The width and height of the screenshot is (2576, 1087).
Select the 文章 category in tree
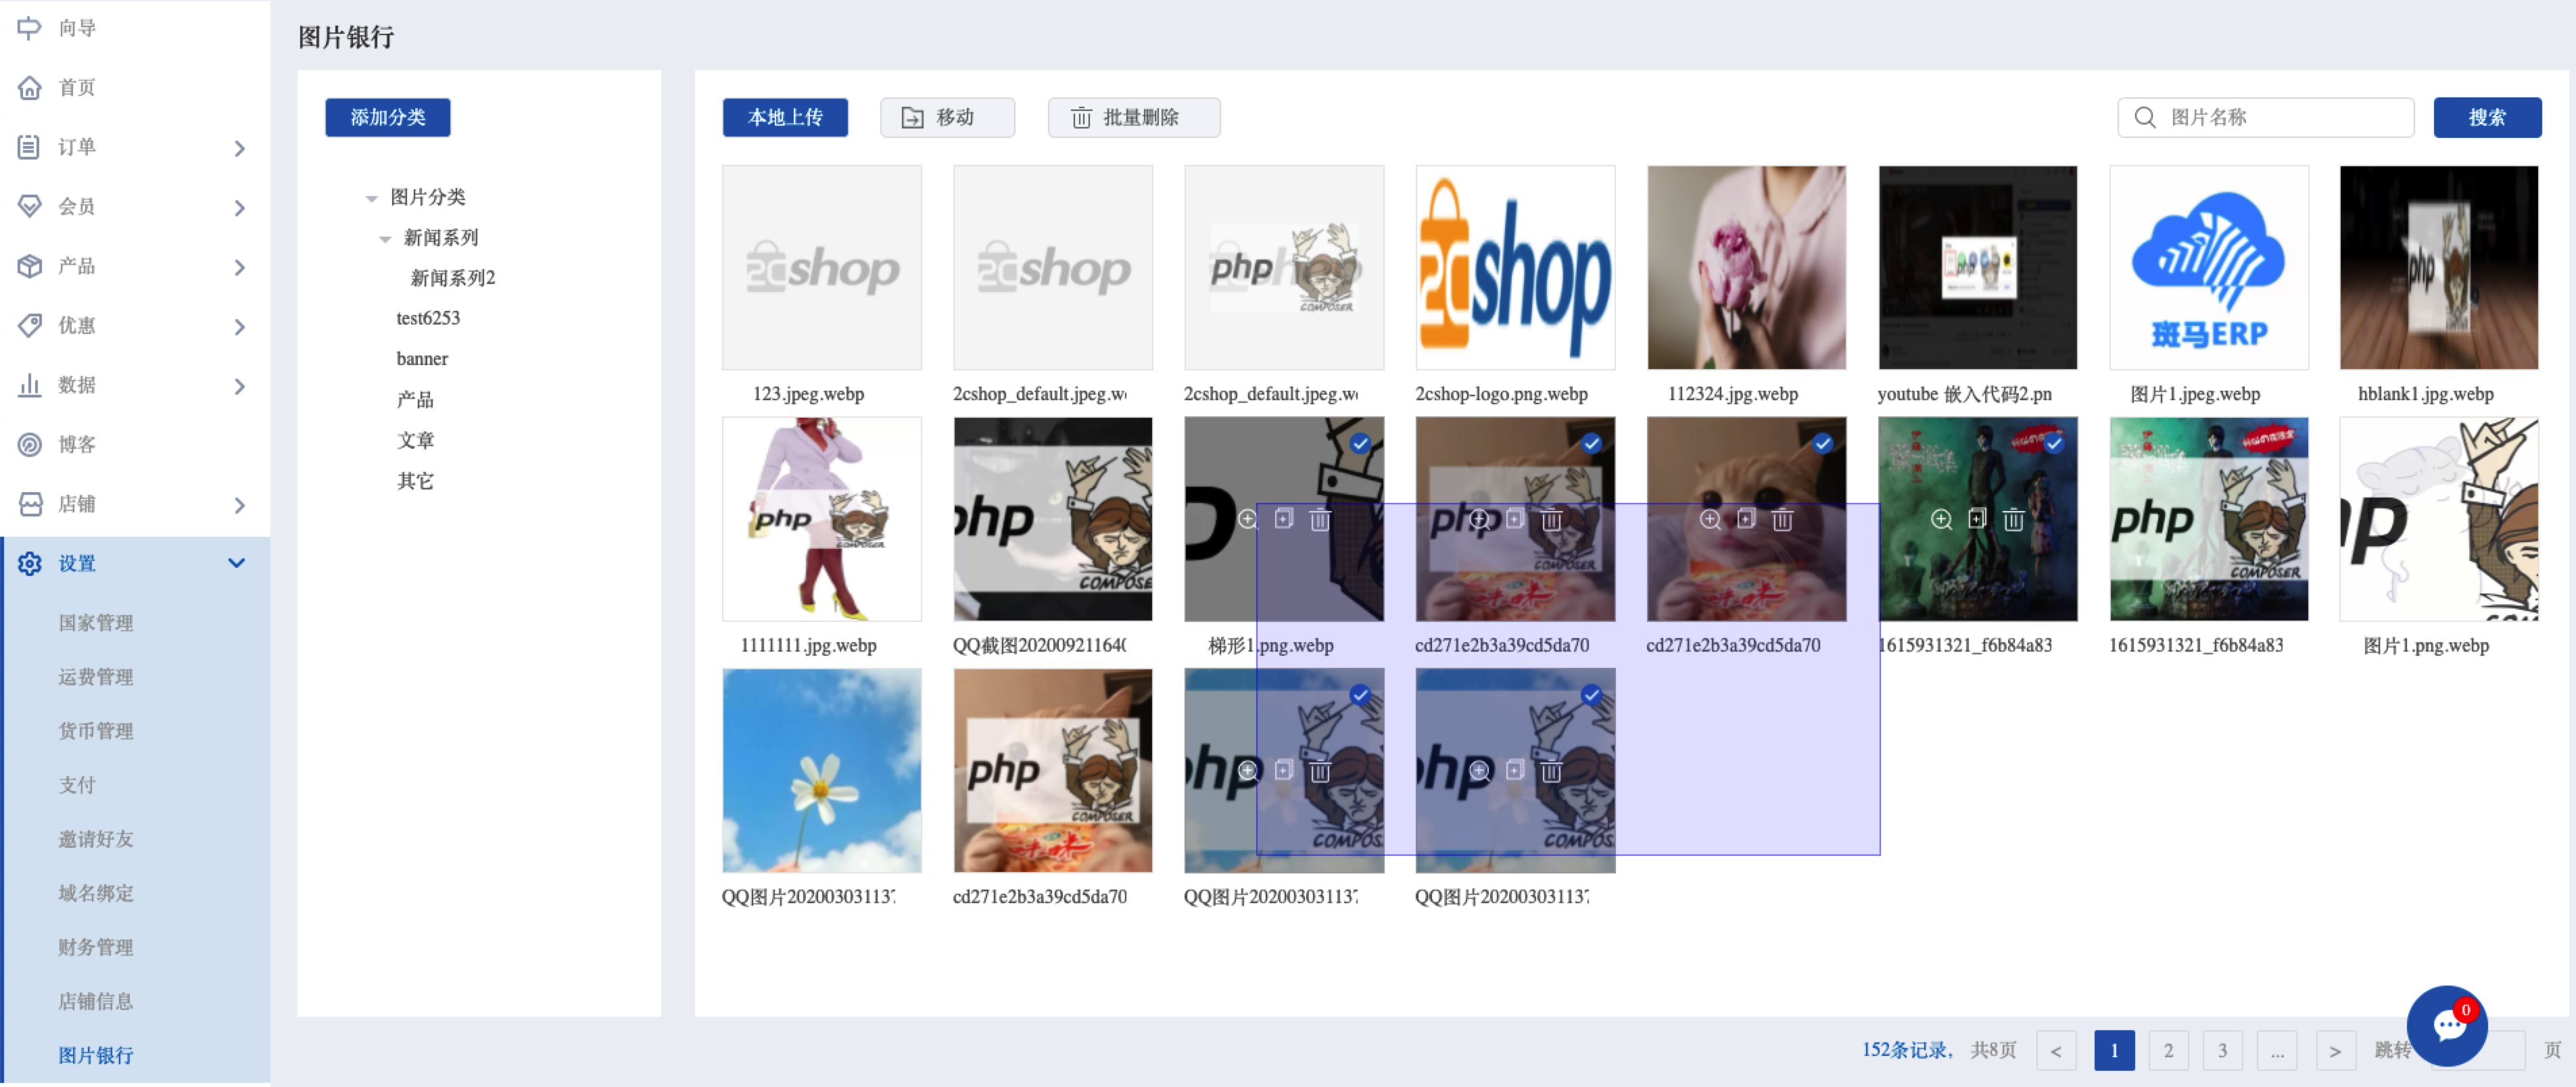tap(415, 440)
